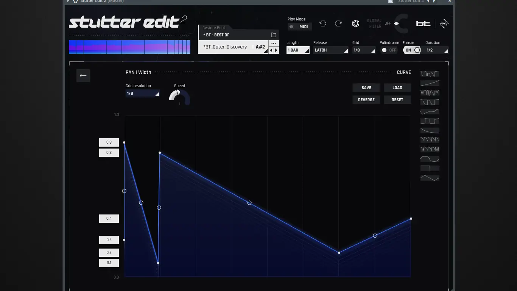Click the Stutter Edit 2 logo
The image size is (517, 291).
tap(128, 22)
